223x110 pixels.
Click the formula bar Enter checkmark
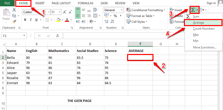pos(48,36)
